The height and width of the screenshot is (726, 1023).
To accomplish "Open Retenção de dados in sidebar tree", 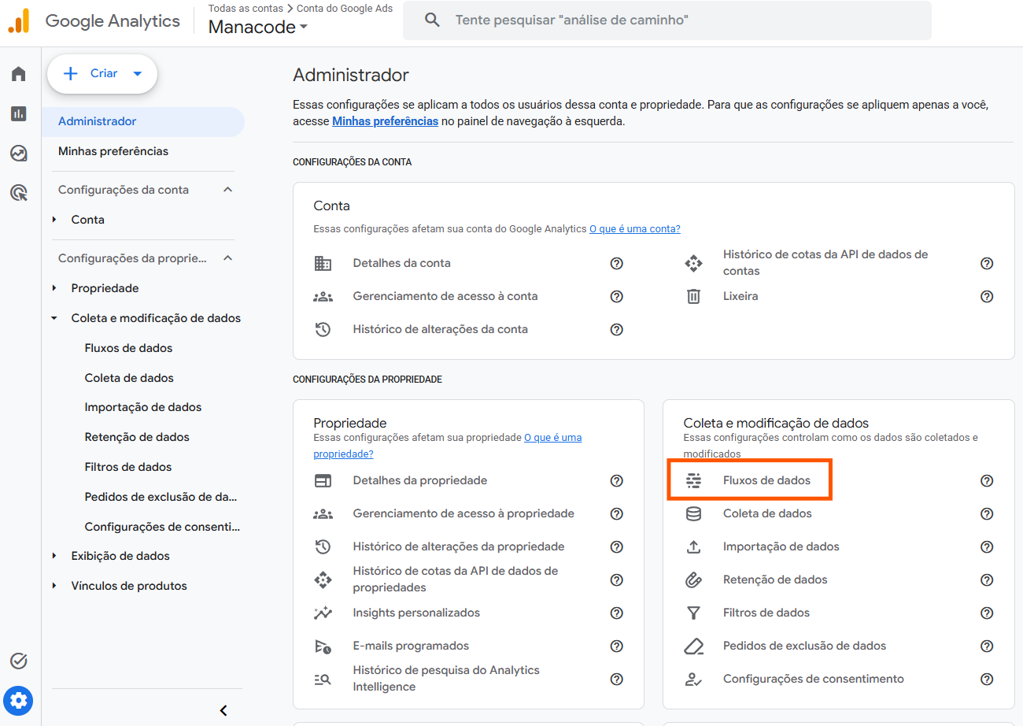I will 137,437.
